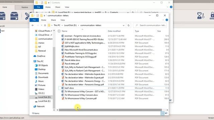Open View ribbon tab in communication-letters window

63,20
